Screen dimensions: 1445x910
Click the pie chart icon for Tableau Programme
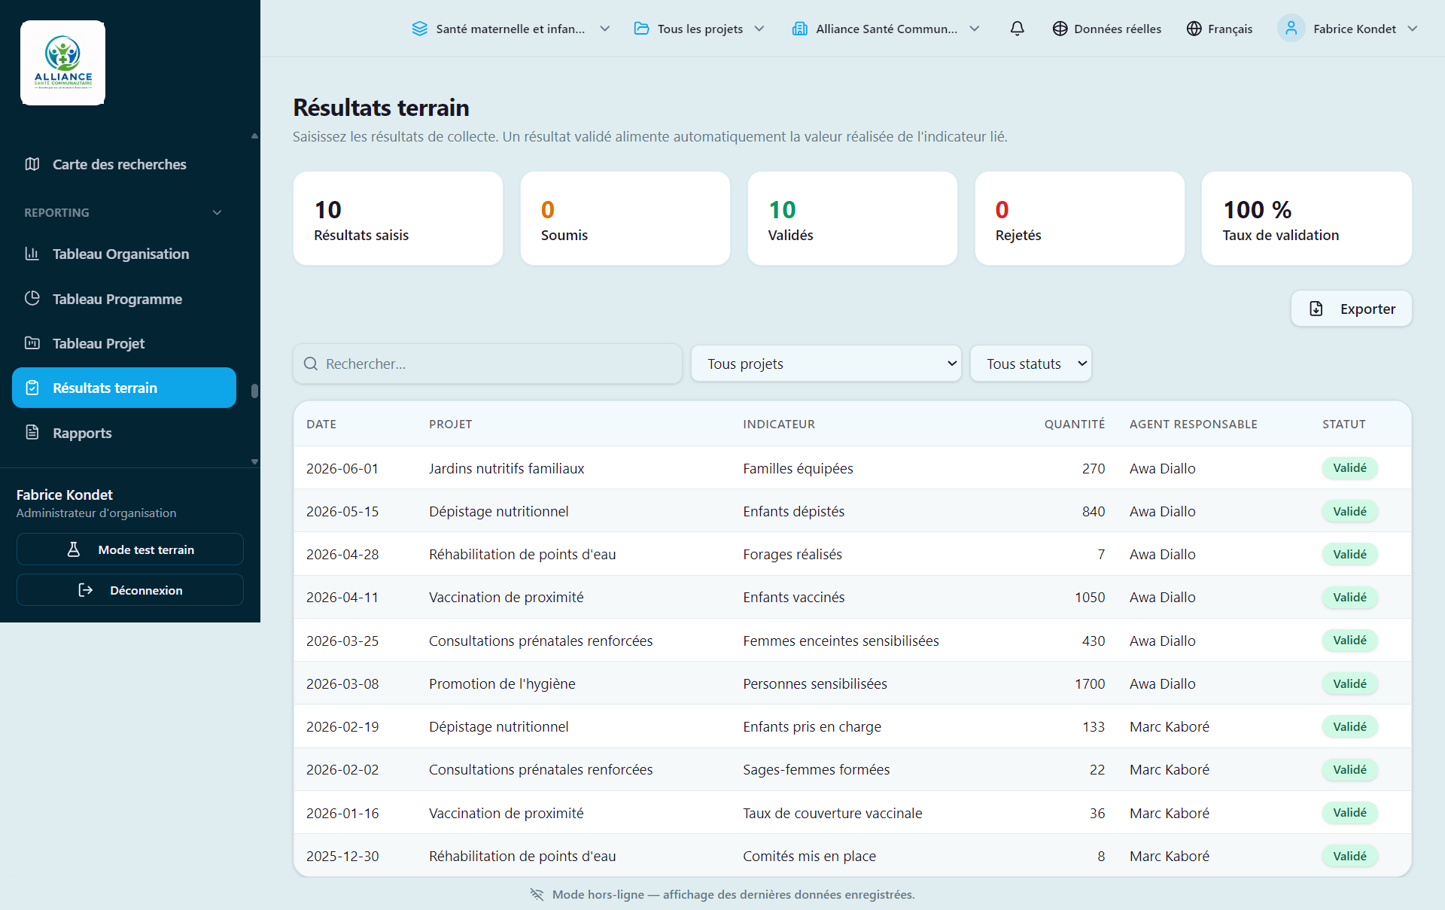click(32, 298)
